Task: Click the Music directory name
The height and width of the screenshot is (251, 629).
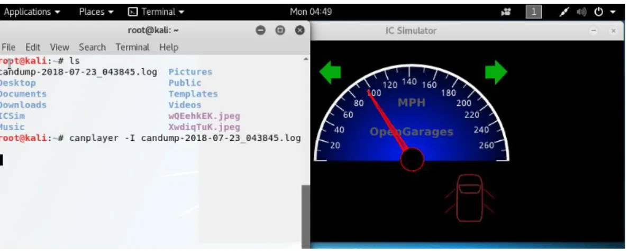Action: [x=12, y=127]
